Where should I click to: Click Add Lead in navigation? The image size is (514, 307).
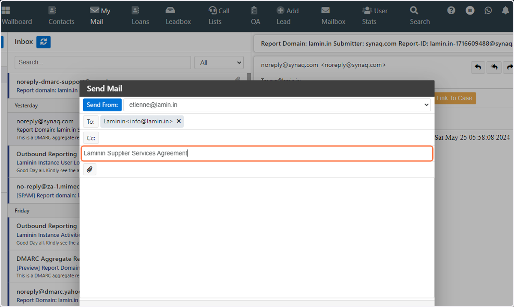[x=287, y=16]
